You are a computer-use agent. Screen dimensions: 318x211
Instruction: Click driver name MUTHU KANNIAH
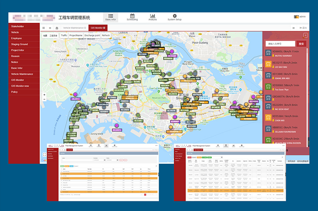tap(283, 56)
